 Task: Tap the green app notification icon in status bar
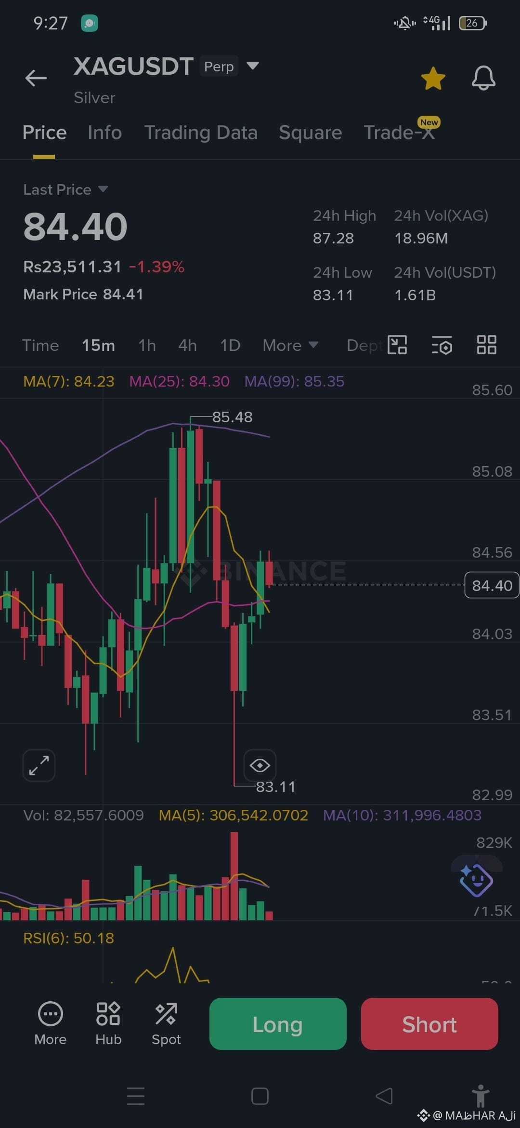(90, 23)
